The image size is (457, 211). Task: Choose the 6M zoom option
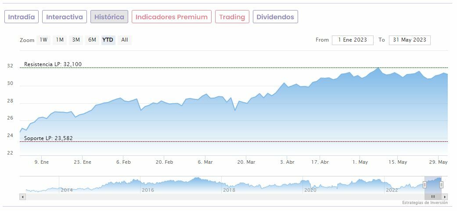[92, 40]
